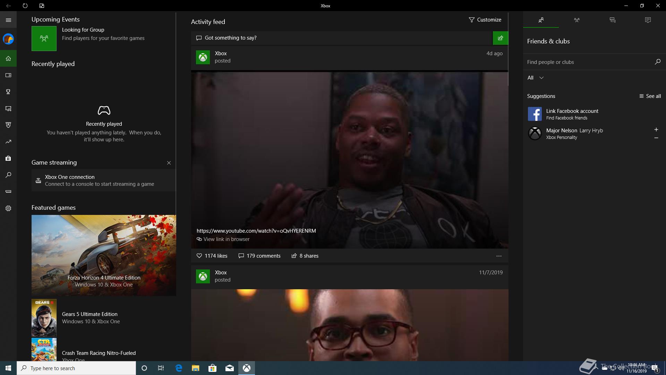
Task: Switch to the Friends tab
Action: coord(541,20)
